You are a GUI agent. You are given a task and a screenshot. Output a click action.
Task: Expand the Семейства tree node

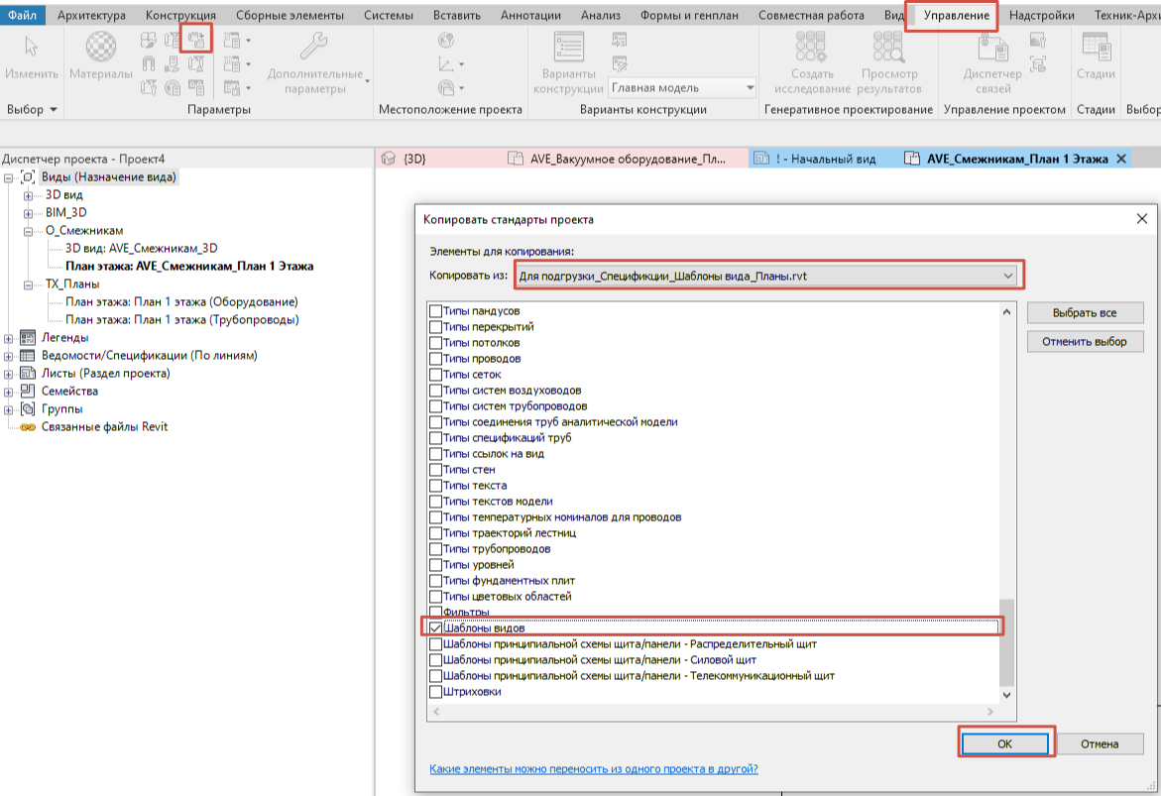10,392
